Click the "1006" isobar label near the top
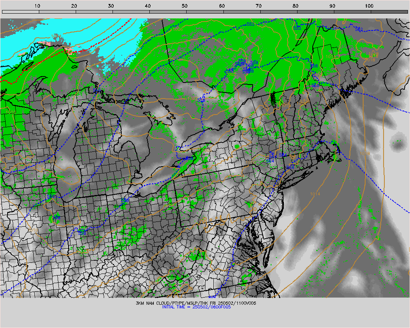The height and width of the screenshot is (328, 410). click(x=178, y=29)
